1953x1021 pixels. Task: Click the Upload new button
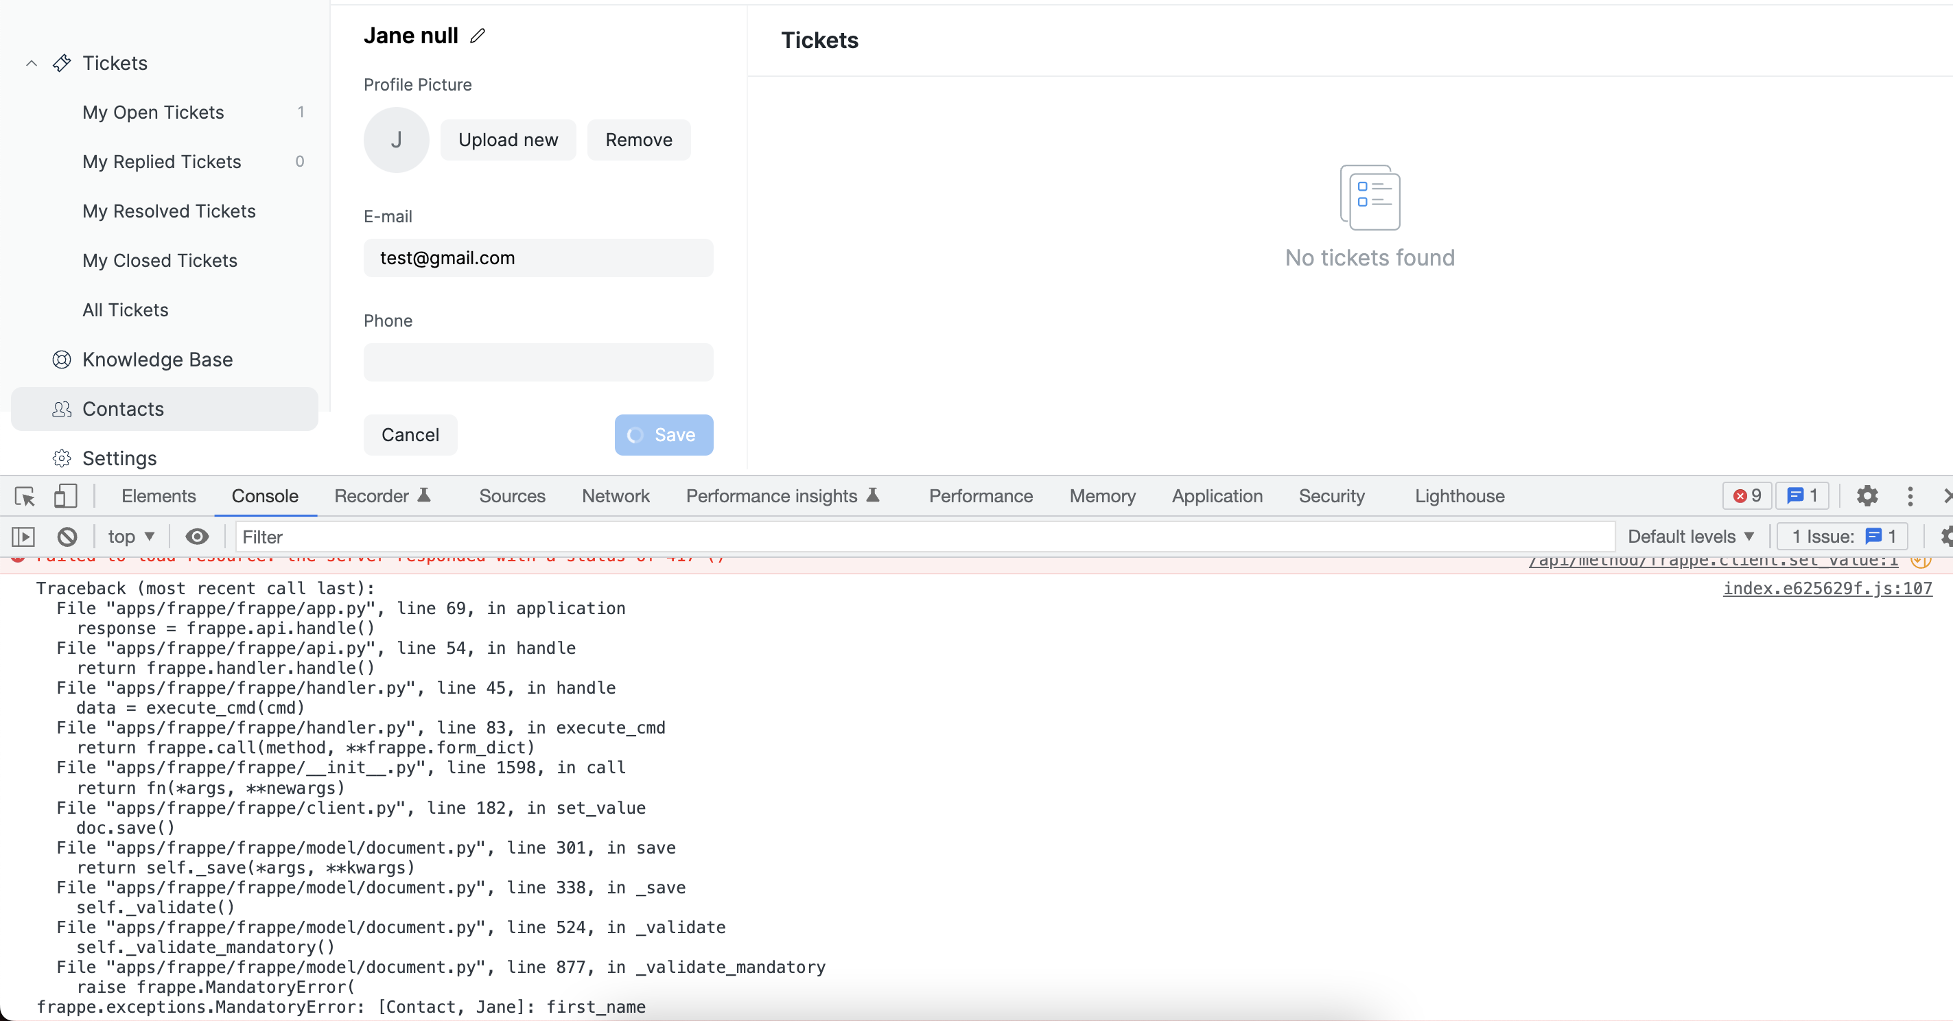(x=508, y=139)
